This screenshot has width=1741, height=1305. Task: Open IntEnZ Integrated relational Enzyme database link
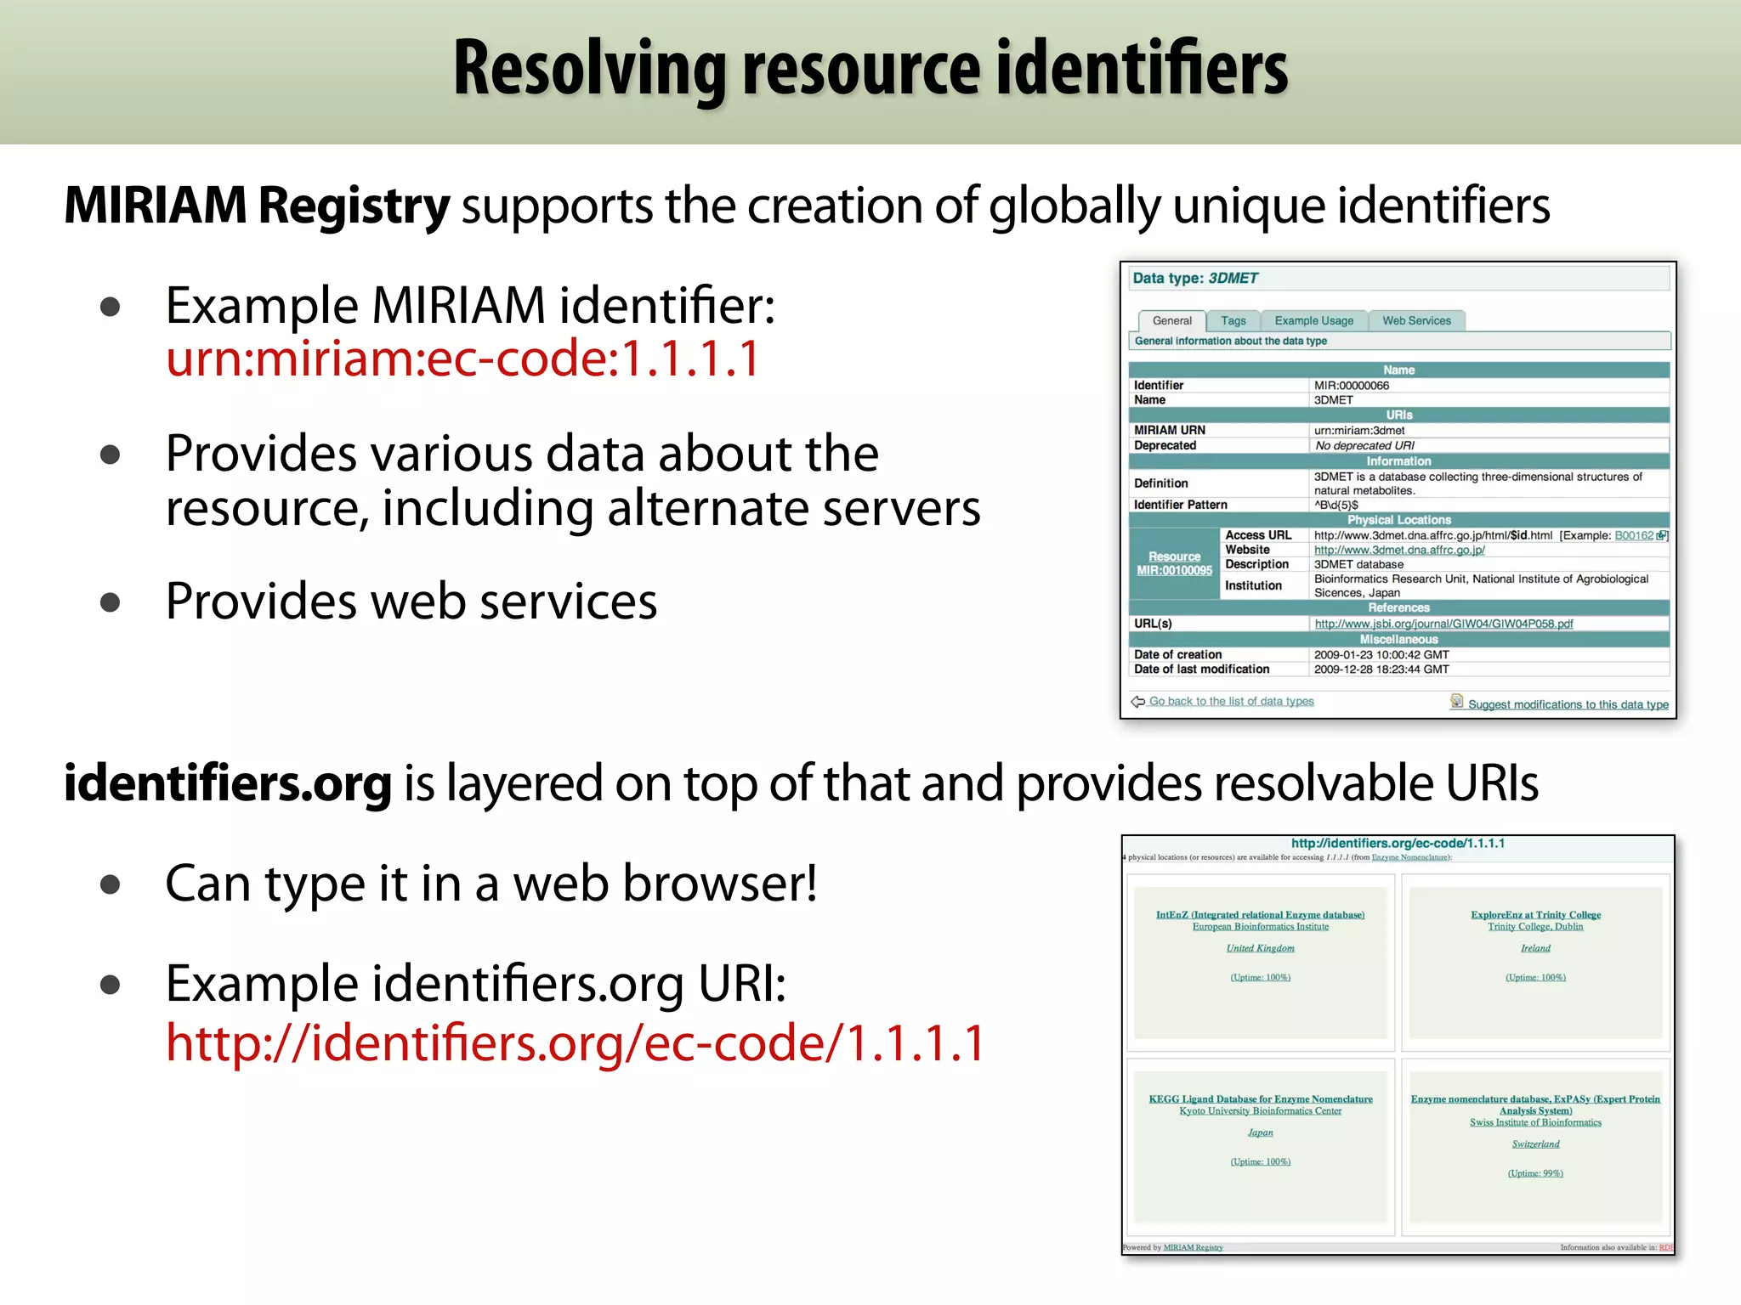coord(1260,915)
